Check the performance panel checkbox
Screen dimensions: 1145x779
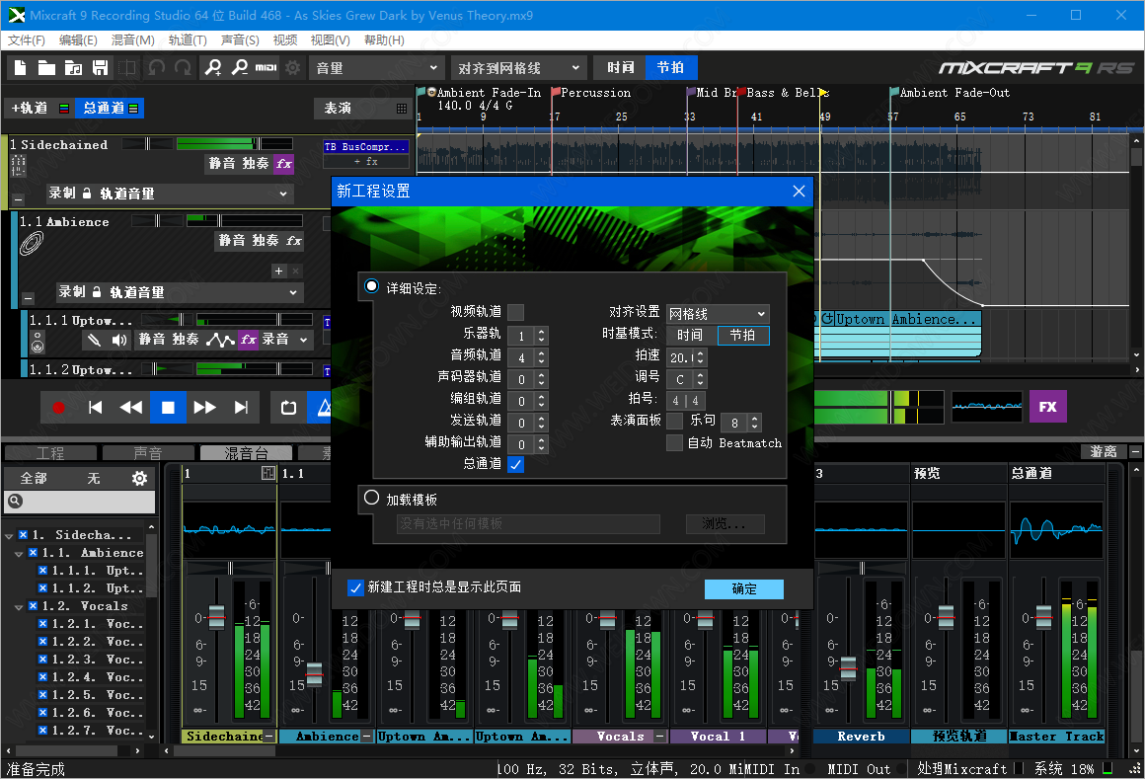click(675, 422)
